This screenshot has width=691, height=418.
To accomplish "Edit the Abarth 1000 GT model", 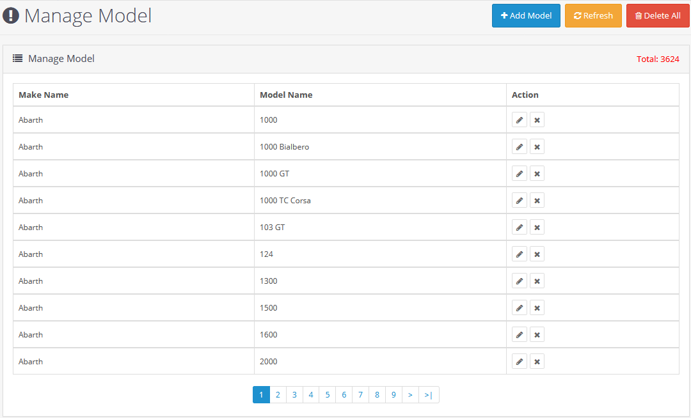I will pyautogui.click(x=519, y=174).
